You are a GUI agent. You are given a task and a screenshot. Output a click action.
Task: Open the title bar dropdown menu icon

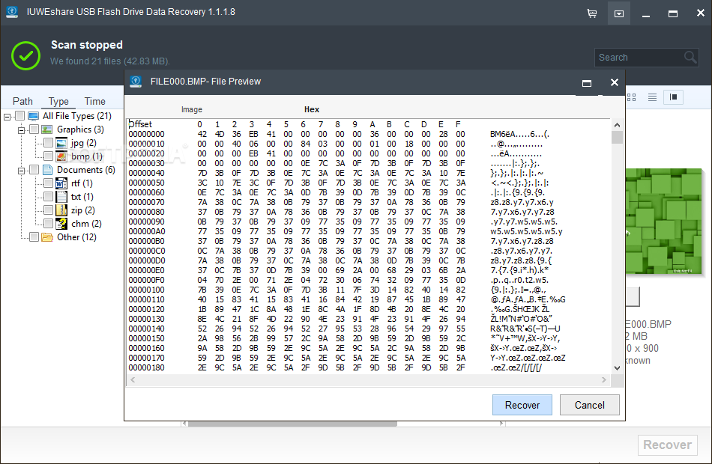[x=618, y=13]
